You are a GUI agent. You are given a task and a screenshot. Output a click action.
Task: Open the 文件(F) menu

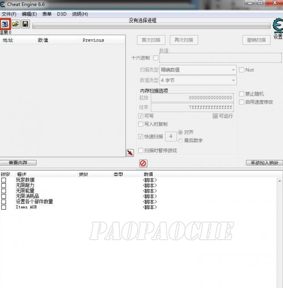pos(9,14)
